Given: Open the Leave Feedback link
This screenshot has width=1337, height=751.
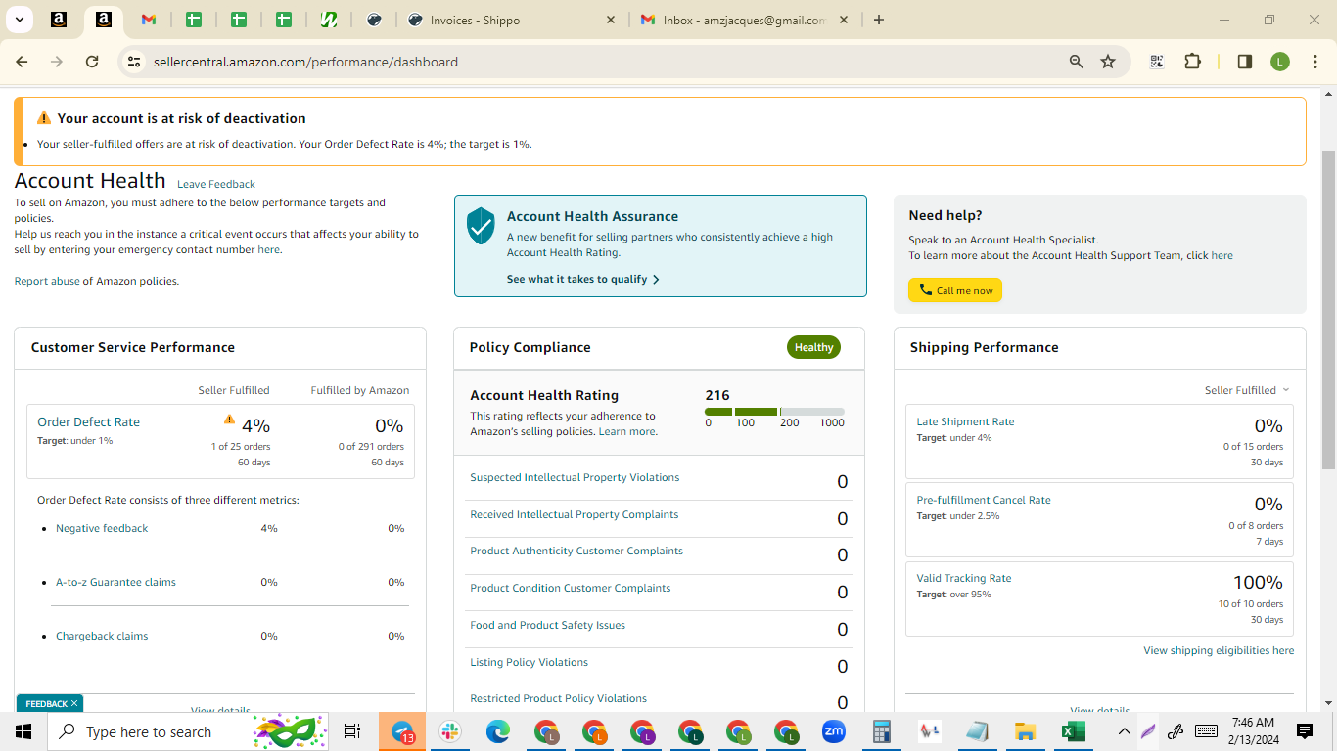Looking at the screenshot, I should tap(216, 184).
